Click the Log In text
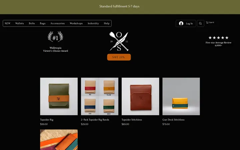 [x=189, y=24]
